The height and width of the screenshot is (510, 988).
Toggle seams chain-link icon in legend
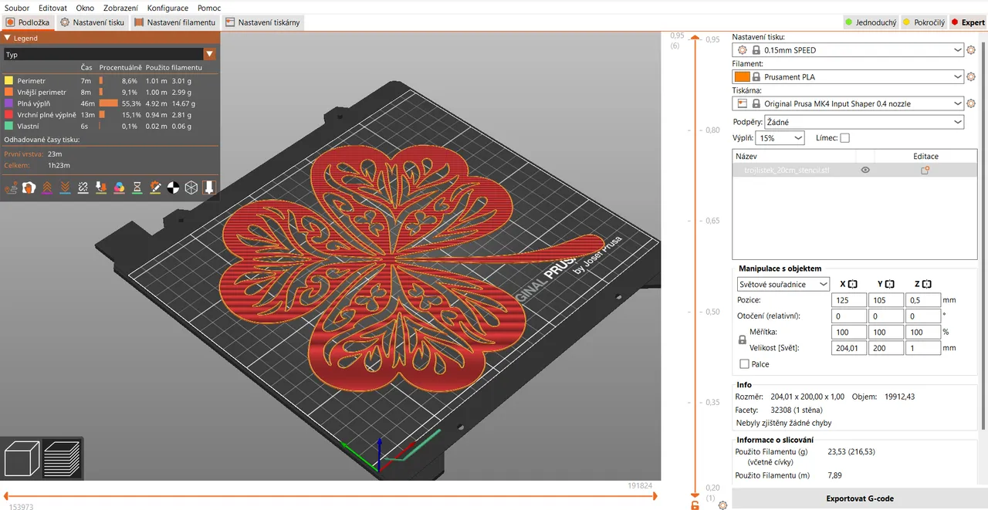coord(83,187)
